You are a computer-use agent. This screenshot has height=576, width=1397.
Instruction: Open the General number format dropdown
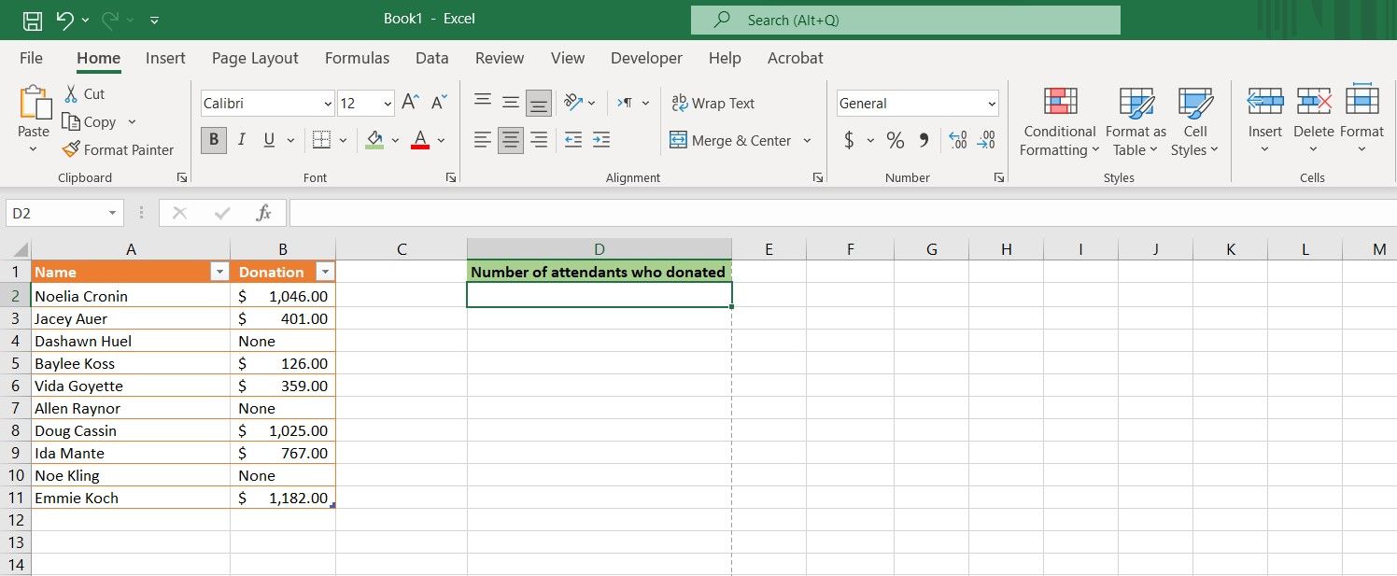992,104
